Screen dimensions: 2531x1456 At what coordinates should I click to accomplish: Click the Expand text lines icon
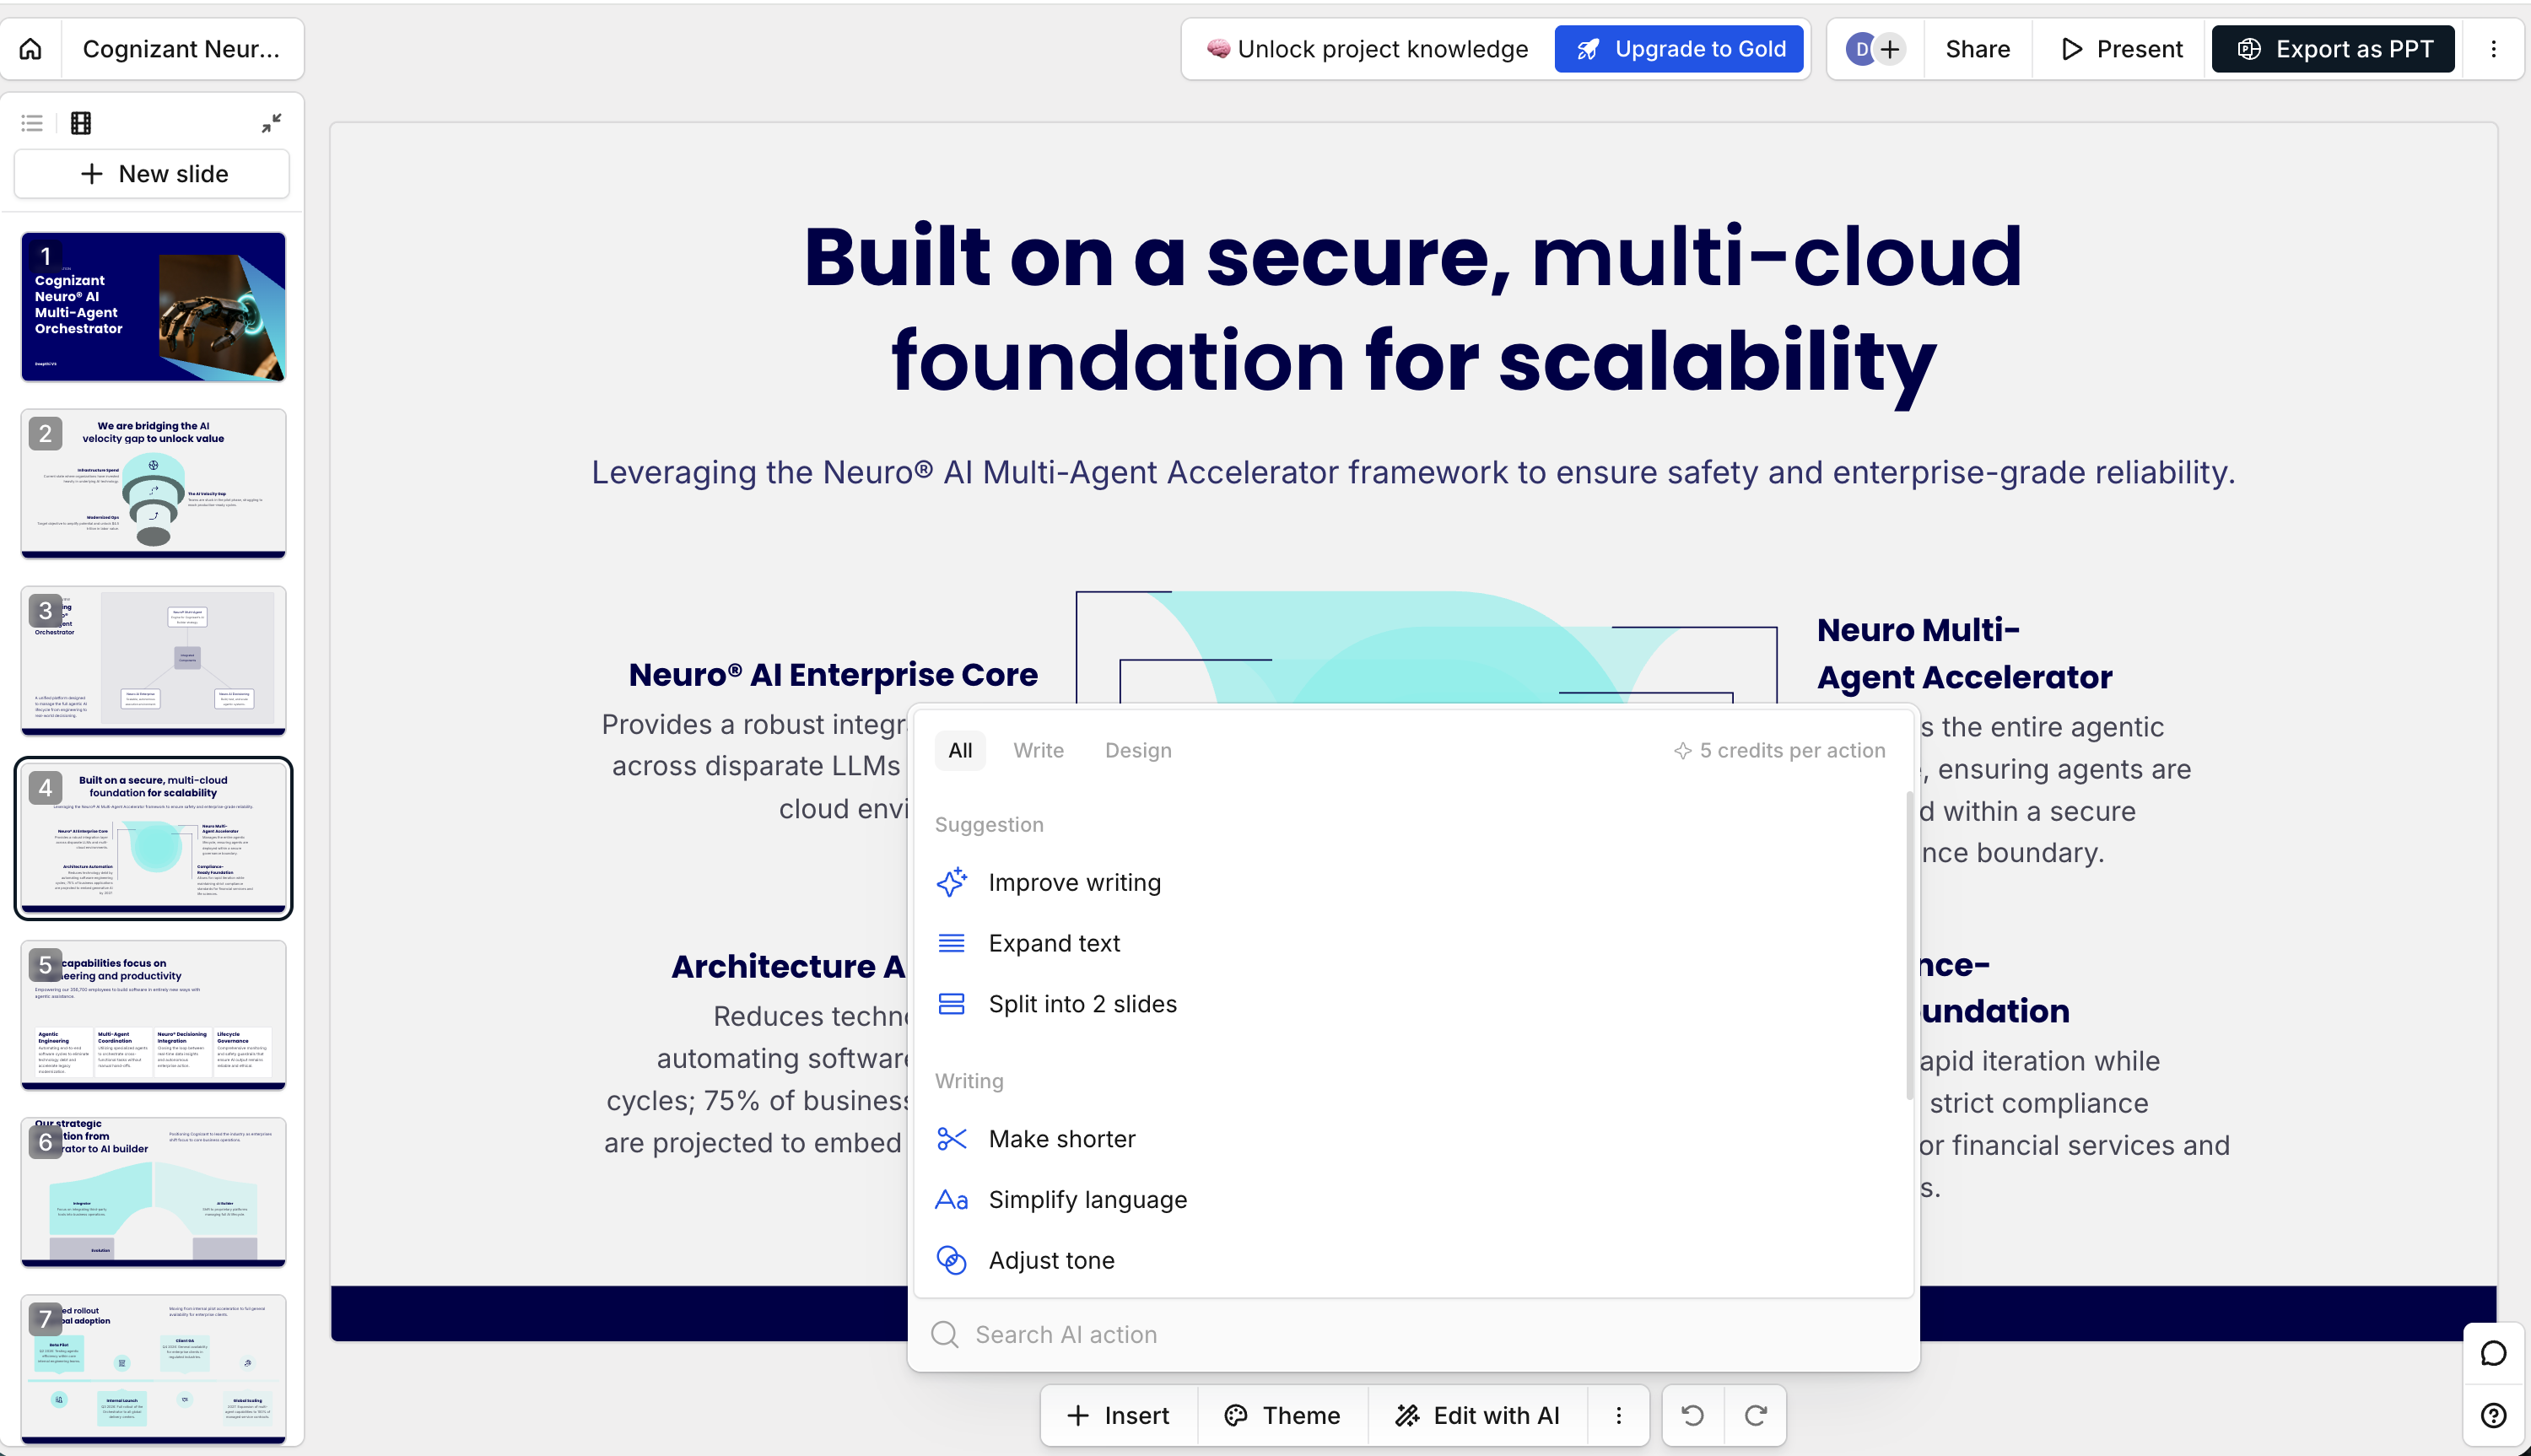(951, 943)
